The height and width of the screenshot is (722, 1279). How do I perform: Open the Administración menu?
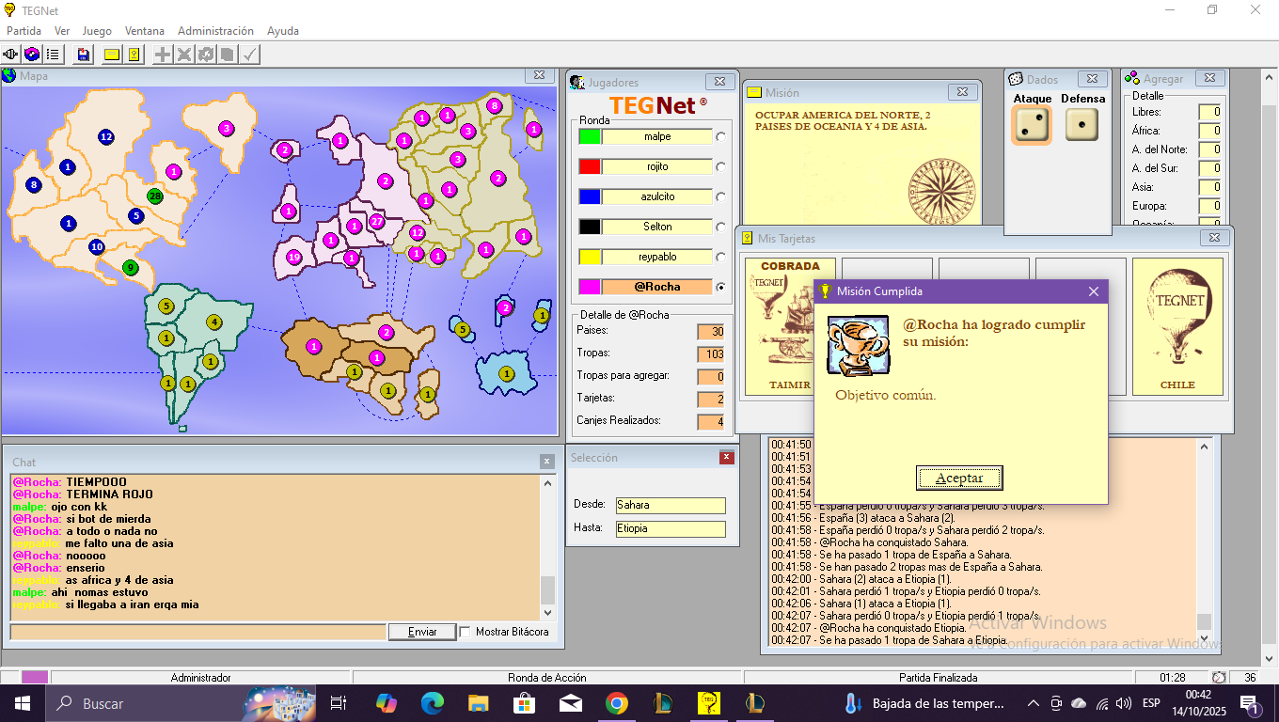pyautogui.click(x=215, y=31)
